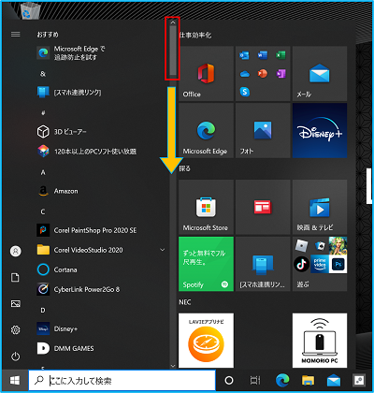Click the app list scrollbar thumb

click(173, 51)
